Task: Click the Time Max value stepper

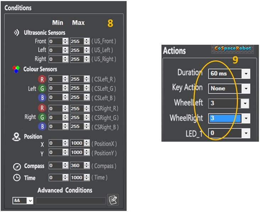Action: click(x=87, y=178)
